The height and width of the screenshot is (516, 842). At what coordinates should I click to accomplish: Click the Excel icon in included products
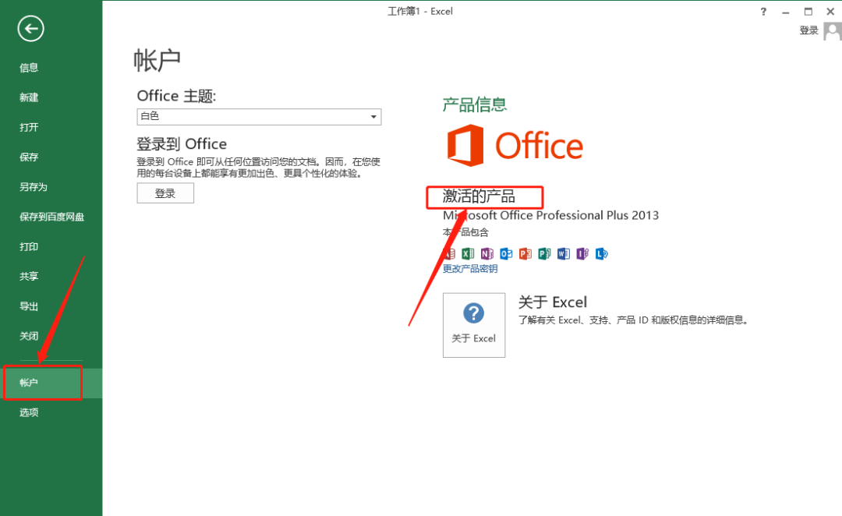[468, 253]
